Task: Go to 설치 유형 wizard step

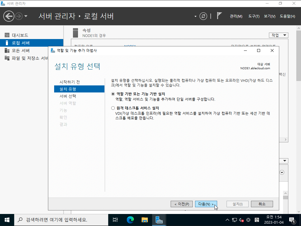Action: (x=79, y=89)
